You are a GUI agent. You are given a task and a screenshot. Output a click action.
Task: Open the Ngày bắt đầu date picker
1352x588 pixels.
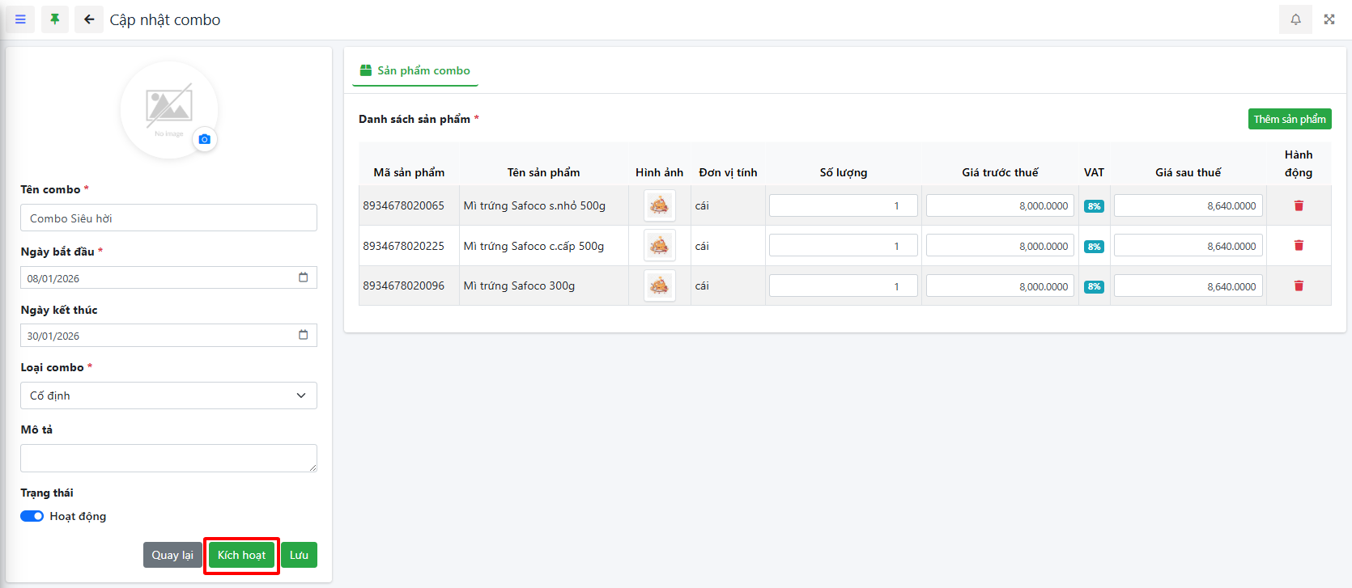tap(303, 277)
